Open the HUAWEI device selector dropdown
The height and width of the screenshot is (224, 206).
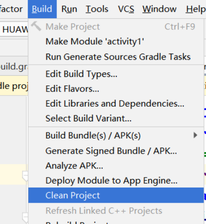tap(14, 29)
